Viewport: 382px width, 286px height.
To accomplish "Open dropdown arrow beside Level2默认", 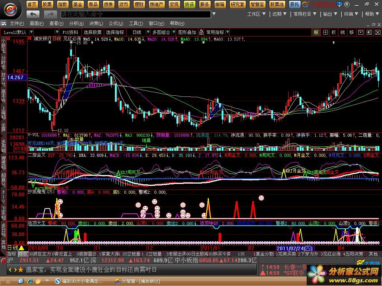I will 31,32.
